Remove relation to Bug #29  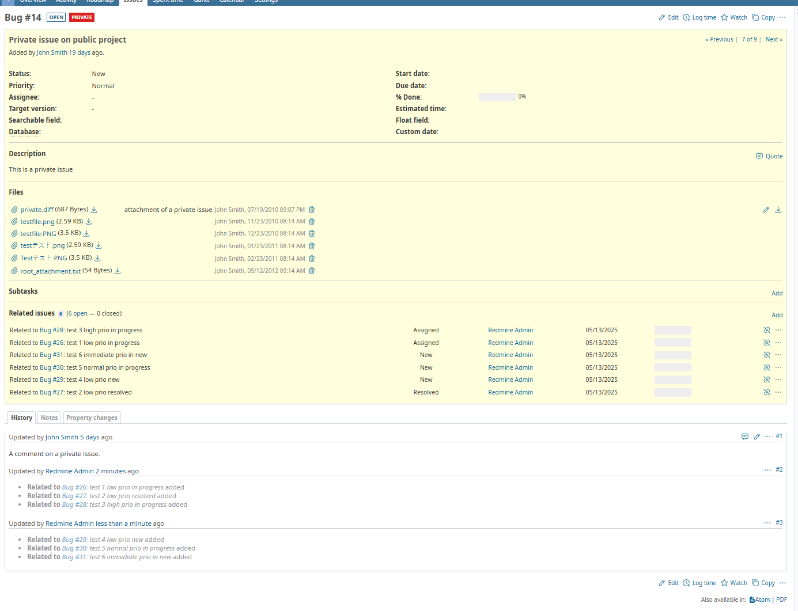coord(767,380)
